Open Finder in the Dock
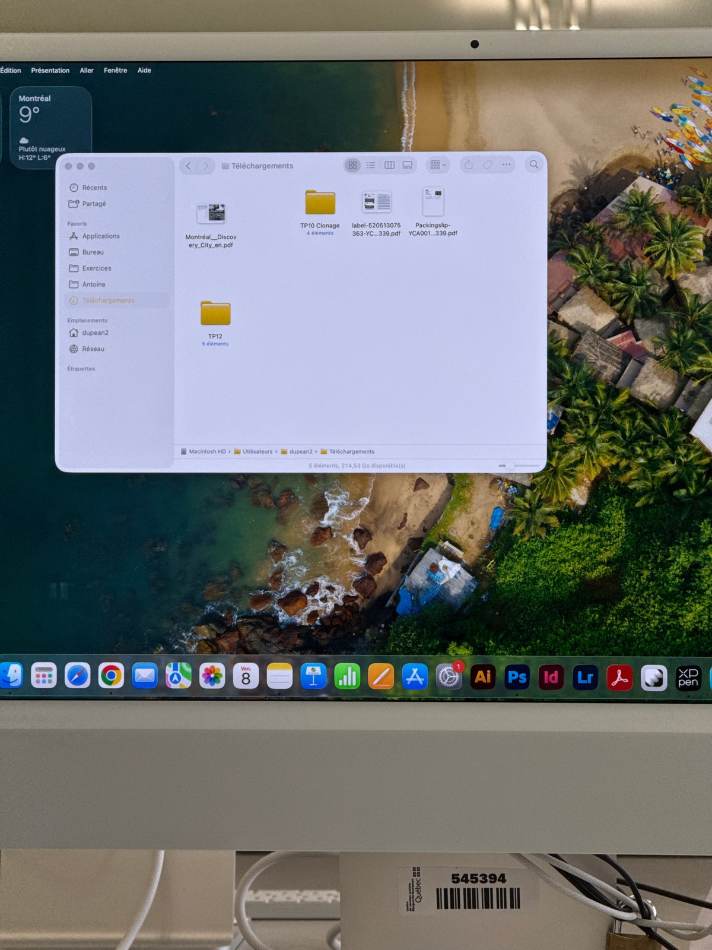Screen dimensions: 712x950 coord(11,676)
